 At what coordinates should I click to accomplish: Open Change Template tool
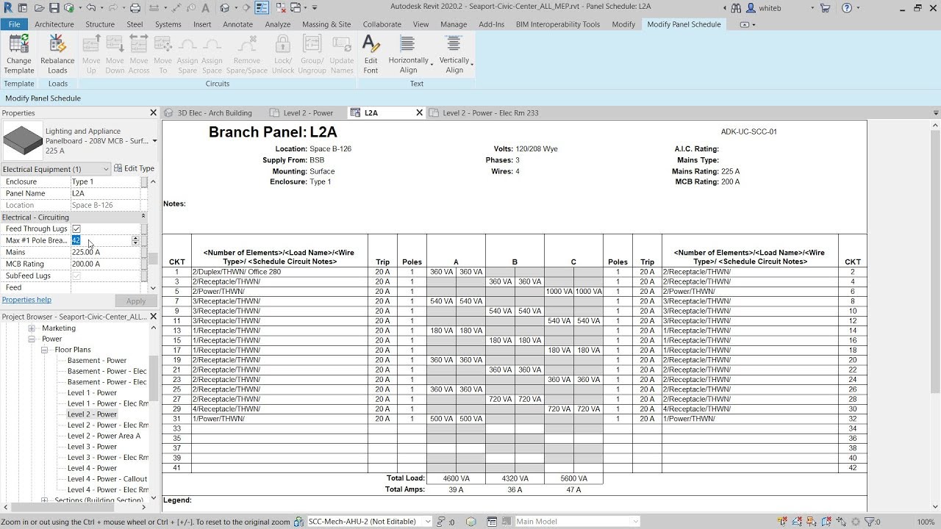click(19, 54)
